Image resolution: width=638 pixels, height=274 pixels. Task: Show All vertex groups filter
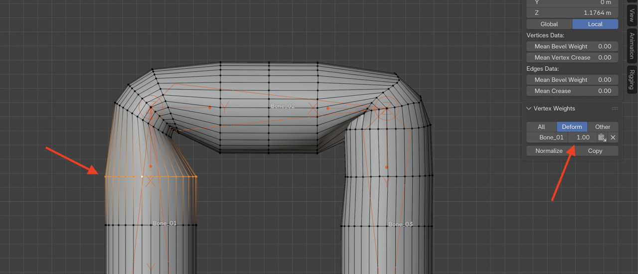(541, 127)
